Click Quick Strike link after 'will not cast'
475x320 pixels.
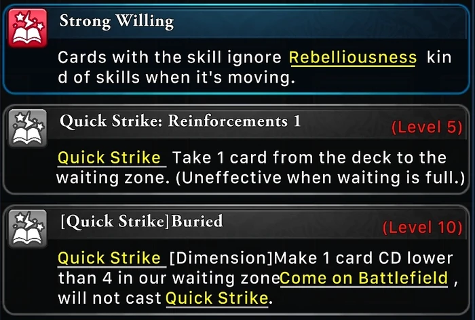tap(217, 298)
